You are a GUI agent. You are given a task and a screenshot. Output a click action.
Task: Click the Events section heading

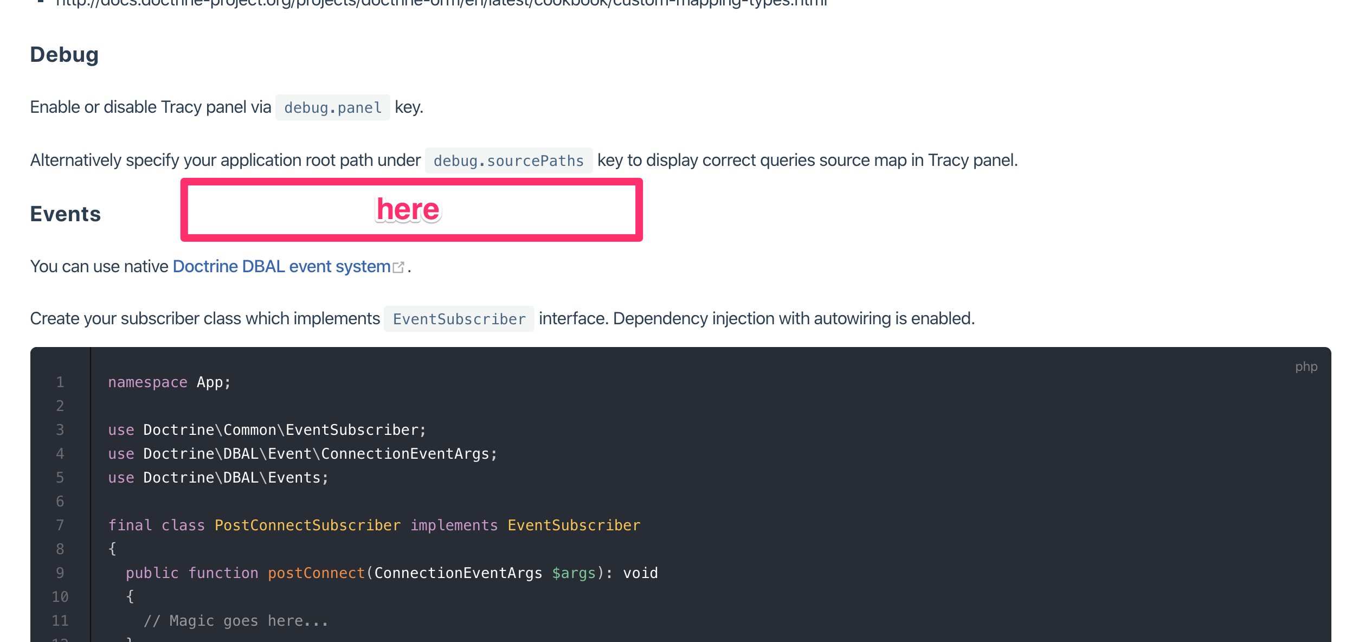point(65,214)
